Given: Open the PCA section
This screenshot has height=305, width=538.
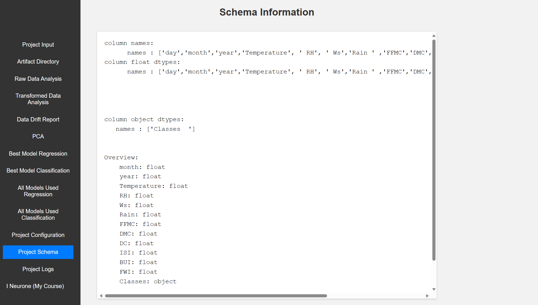Looking at the screenshot, I should [x=38, y=136].
